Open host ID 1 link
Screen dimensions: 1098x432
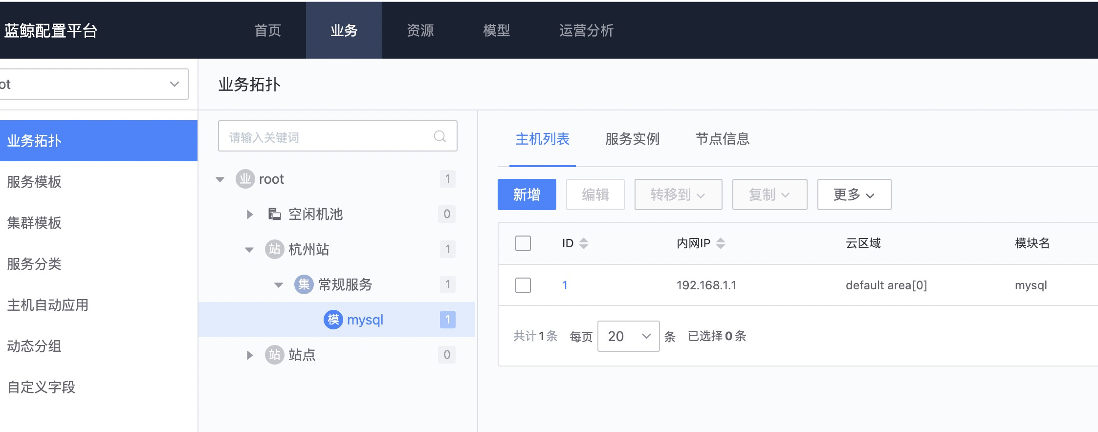pos(565,285)
